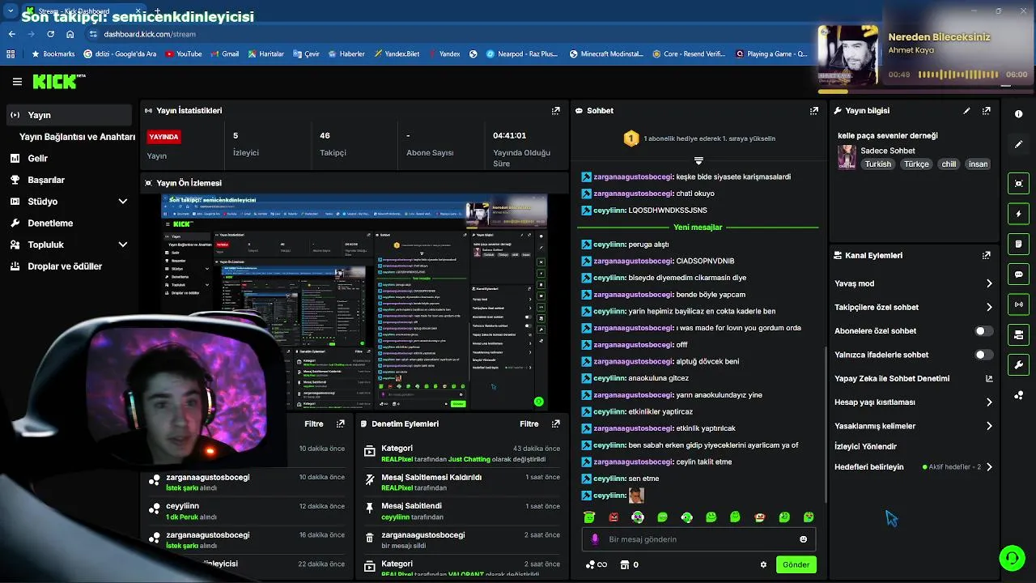
Task: Click the Gönder send button
Action: (796, 565)
